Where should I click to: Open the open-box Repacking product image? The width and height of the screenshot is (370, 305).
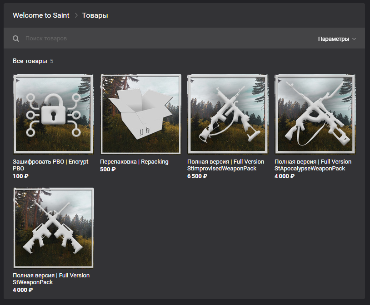click(x=140, y=114)
